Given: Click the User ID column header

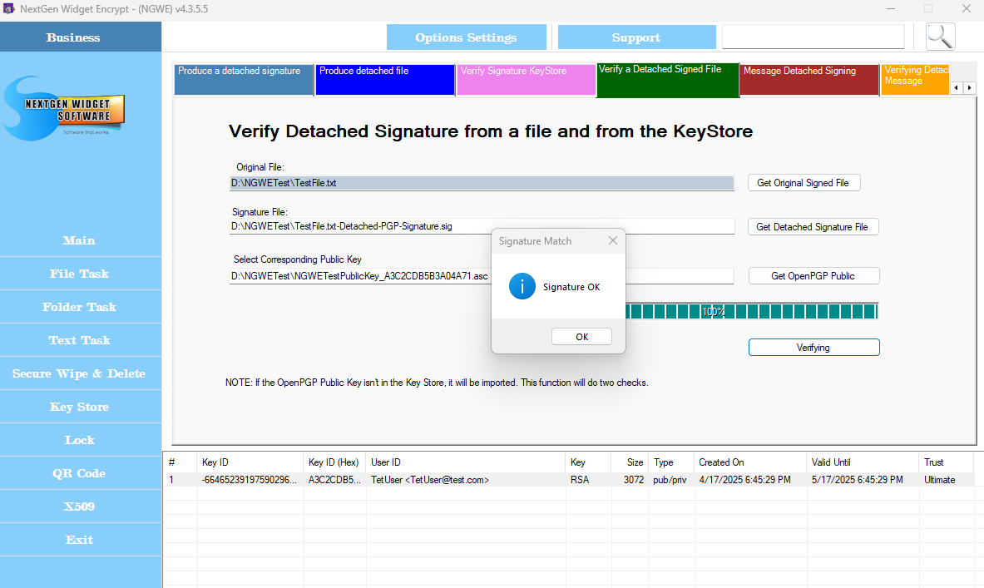Looking at the screenshot, I should 465,462.
